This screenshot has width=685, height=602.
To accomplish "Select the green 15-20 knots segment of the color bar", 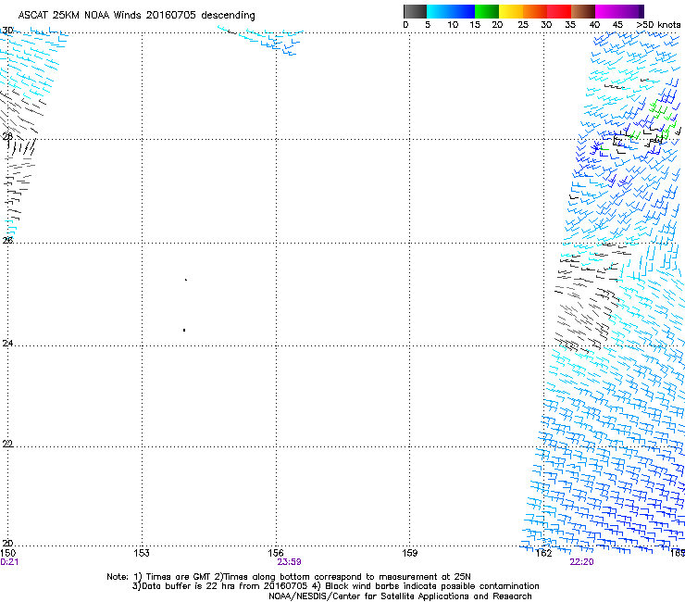I will pyautogui.click(x=487, y=11).
